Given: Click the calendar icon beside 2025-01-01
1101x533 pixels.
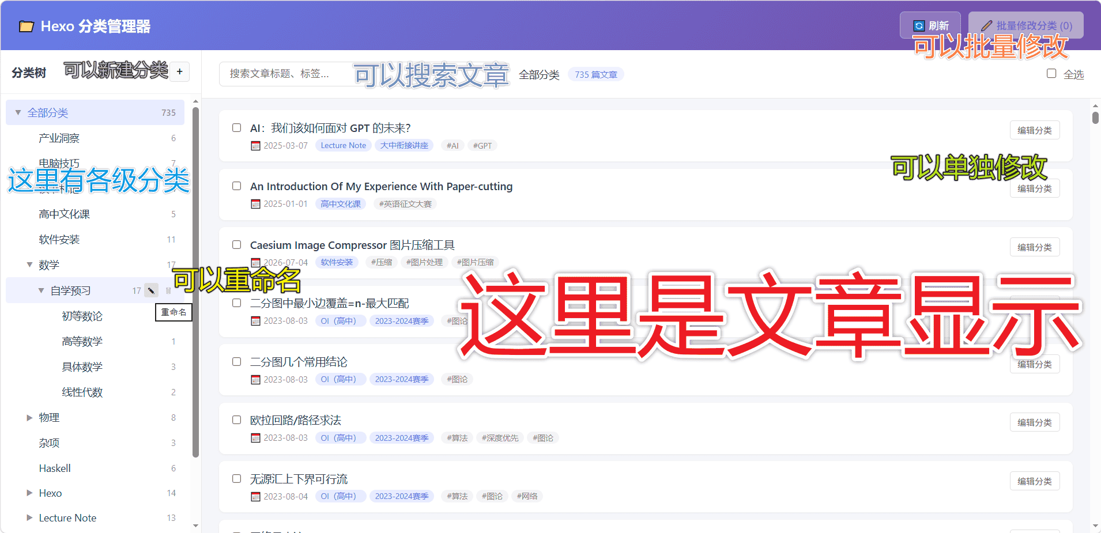Looking at the screenshot, I should pos(255,204).
